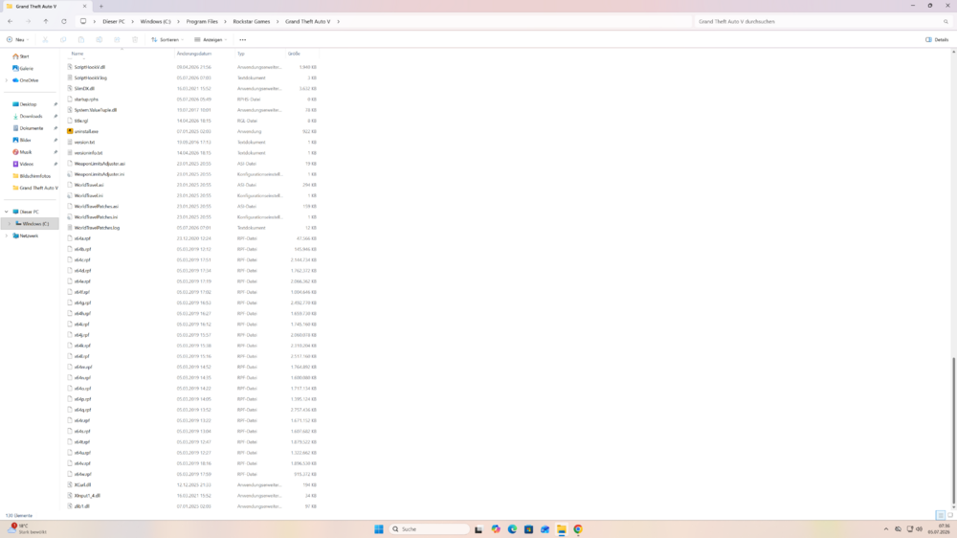
Task: Open the Downloads quick access folder
Action: pyautogui.click(x=31, y=116)
